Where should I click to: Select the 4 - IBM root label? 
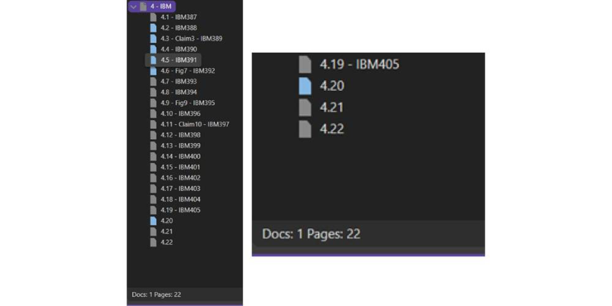[161, 6]
